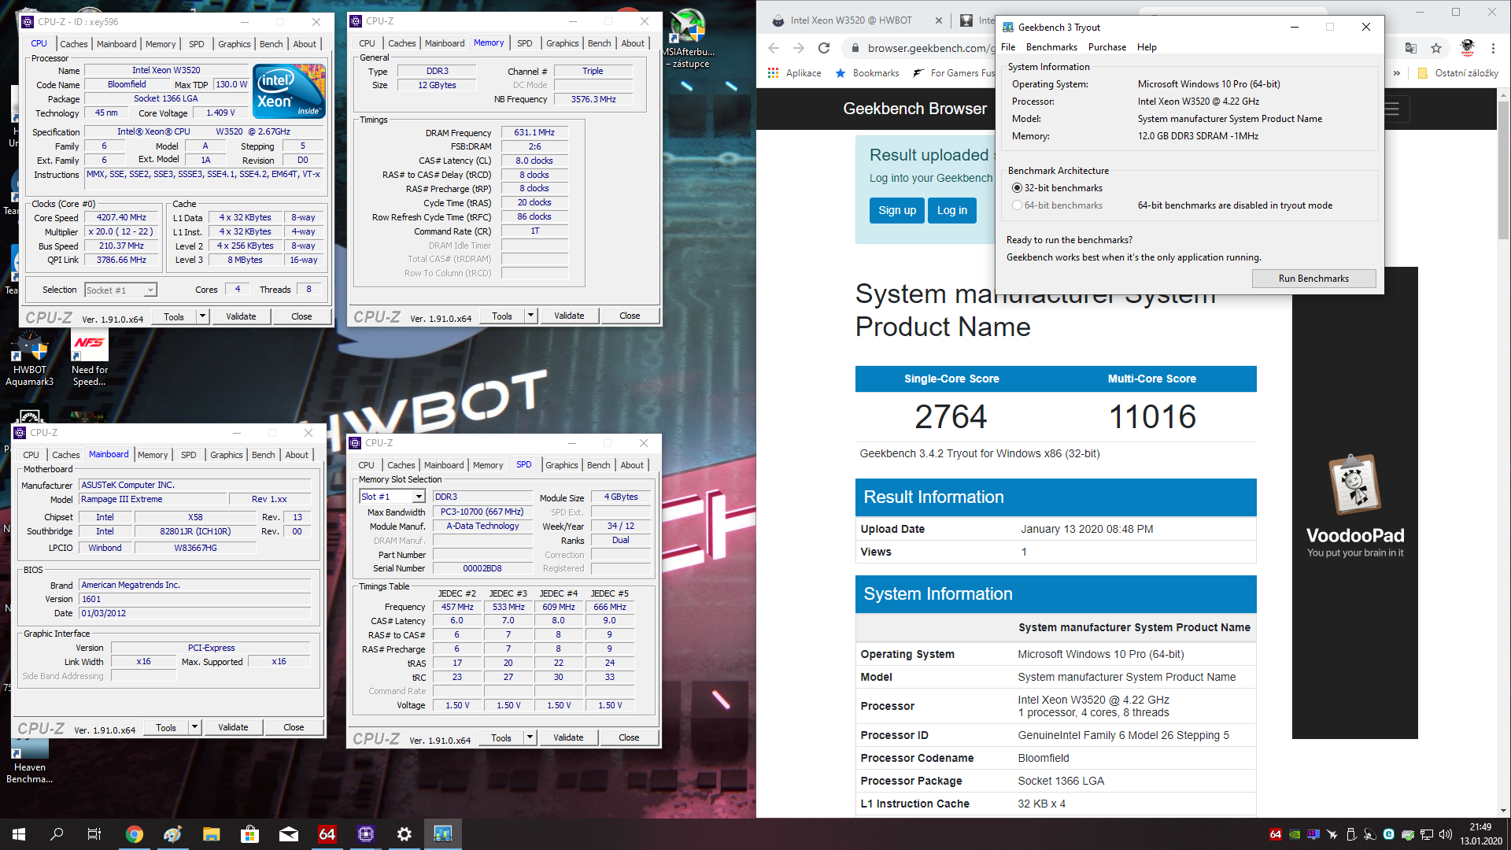Image resolution: width=1511 pixels, height=850 pixels.
Task: Open Settings gear on the taskbar
Action: (404, 834)
